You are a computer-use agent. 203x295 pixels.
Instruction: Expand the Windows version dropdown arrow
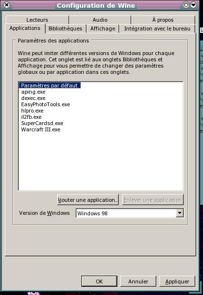[x=179, y=213]
